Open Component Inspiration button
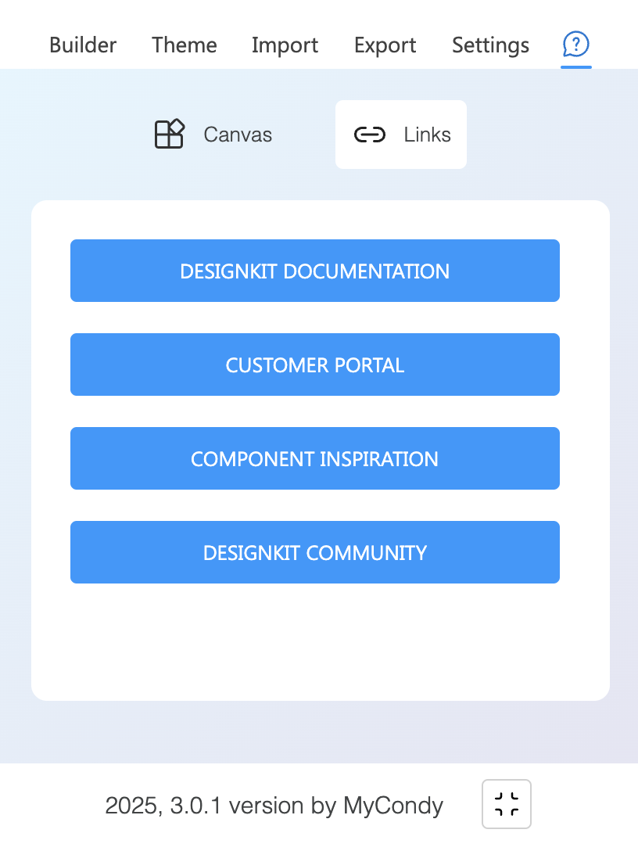Viewport: 638px width, 851px height. pyautogui.click(x=314, y=458)
